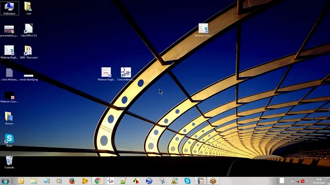Viewport: 330px width, 185px height.
Task: Open Outlook from the taskbar
Action: pos(21,181)
